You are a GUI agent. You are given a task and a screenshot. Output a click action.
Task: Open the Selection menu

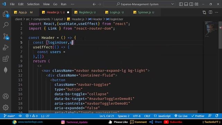click(33, 4)
